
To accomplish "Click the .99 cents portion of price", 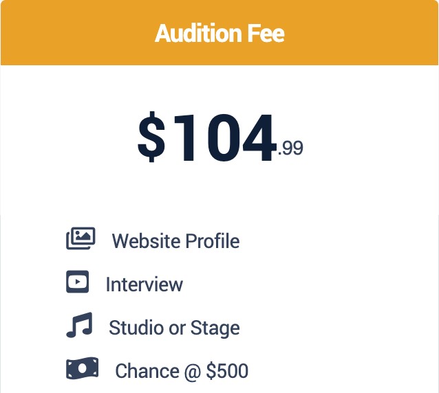I will [290, 148].
